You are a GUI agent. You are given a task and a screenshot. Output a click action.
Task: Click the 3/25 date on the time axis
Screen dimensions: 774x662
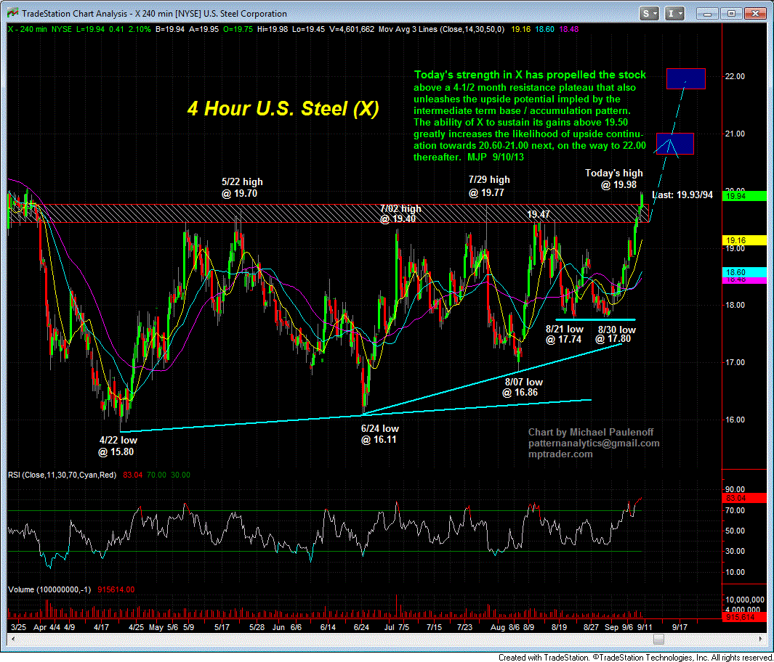(18, 627)
